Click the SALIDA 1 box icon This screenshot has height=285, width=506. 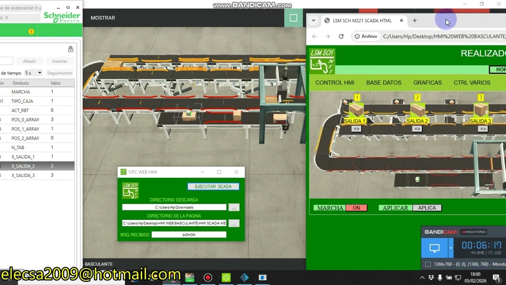pyautogui.click(x=356, y=110)
